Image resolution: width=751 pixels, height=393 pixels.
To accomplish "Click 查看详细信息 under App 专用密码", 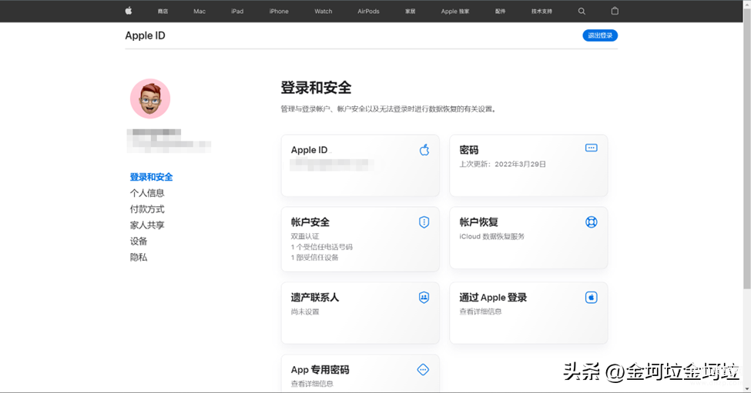I will 312,384.
